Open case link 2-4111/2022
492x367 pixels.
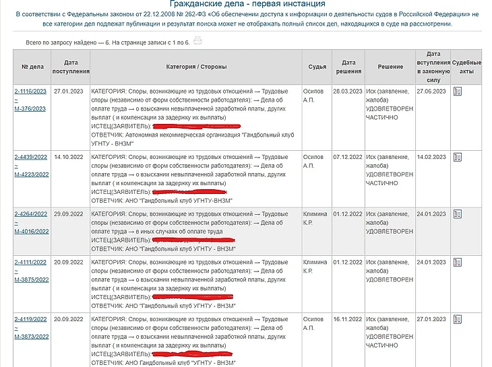(30, 263)
